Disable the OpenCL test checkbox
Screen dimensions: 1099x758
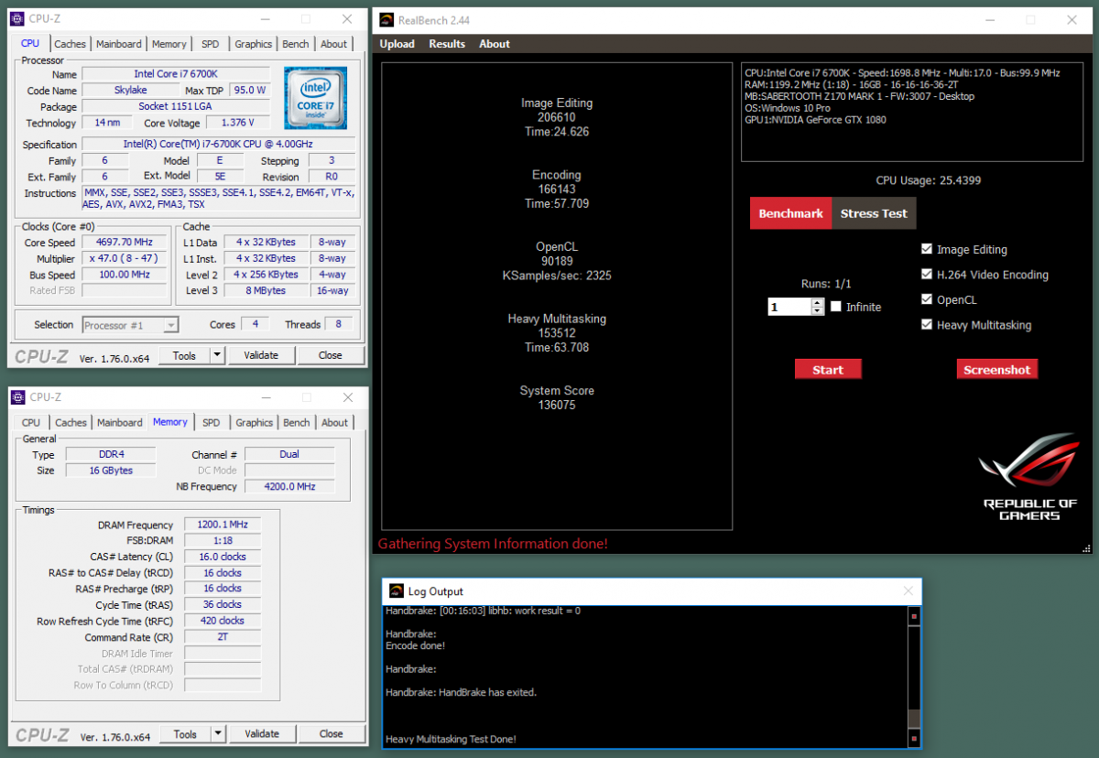coord(927,299)
